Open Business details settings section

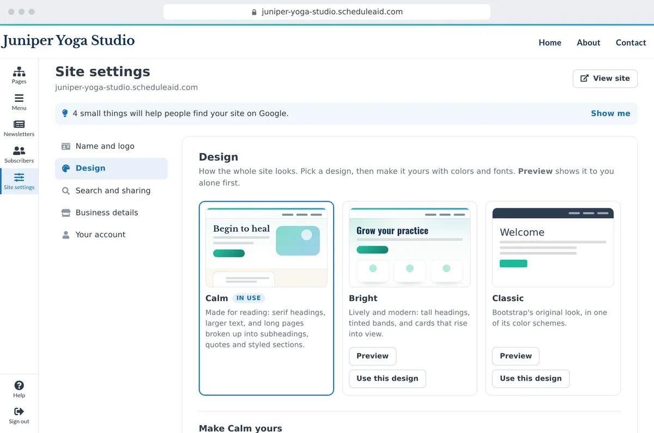click(x=111, y=213)
